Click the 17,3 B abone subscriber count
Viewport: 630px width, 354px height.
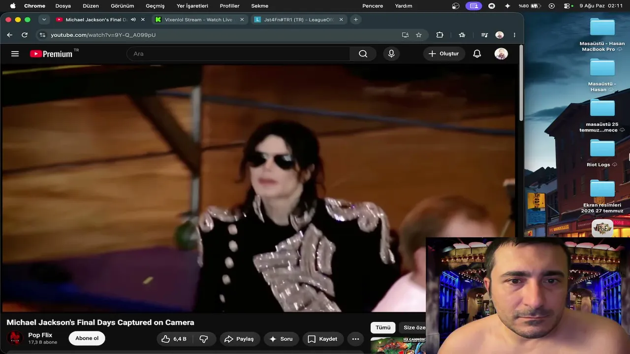[x=43, y=342]
